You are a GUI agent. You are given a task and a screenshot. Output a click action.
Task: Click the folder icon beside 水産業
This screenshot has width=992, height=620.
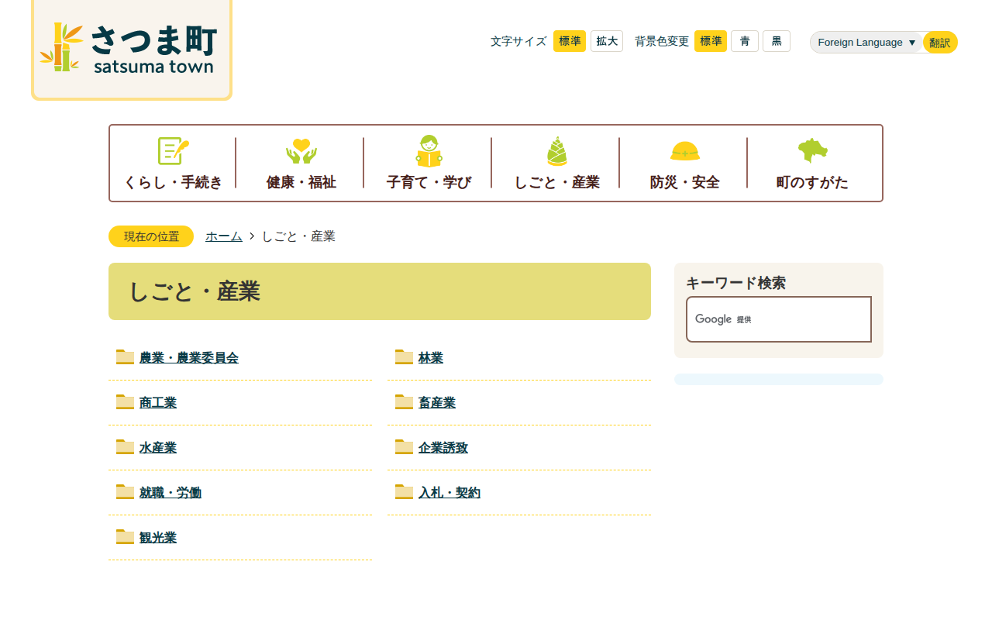click(126, 446)
